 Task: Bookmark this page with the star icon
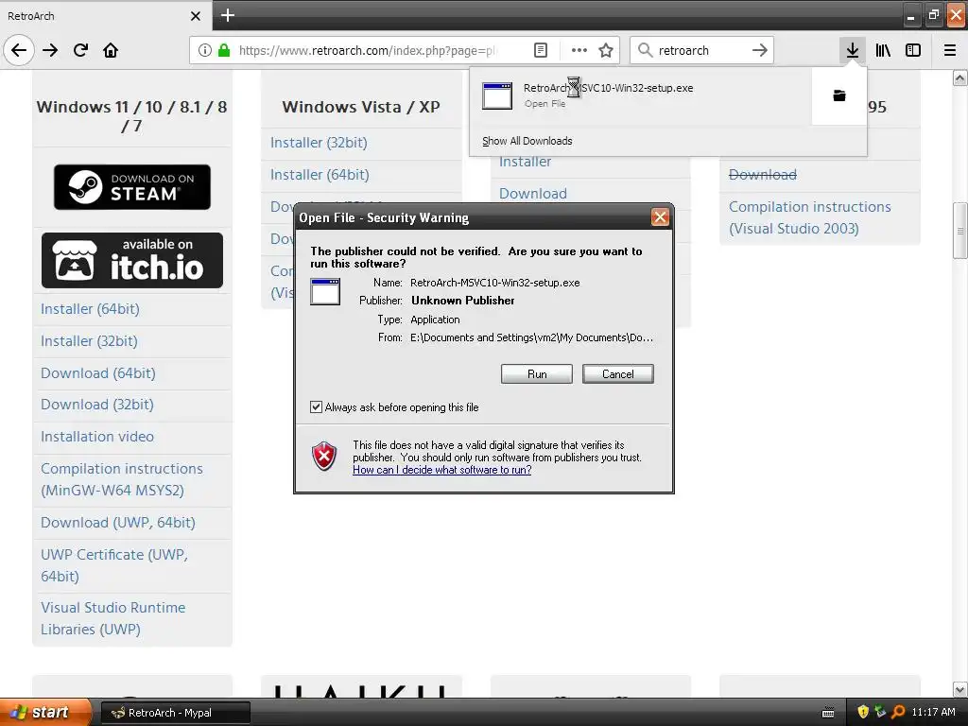[606, 50]
